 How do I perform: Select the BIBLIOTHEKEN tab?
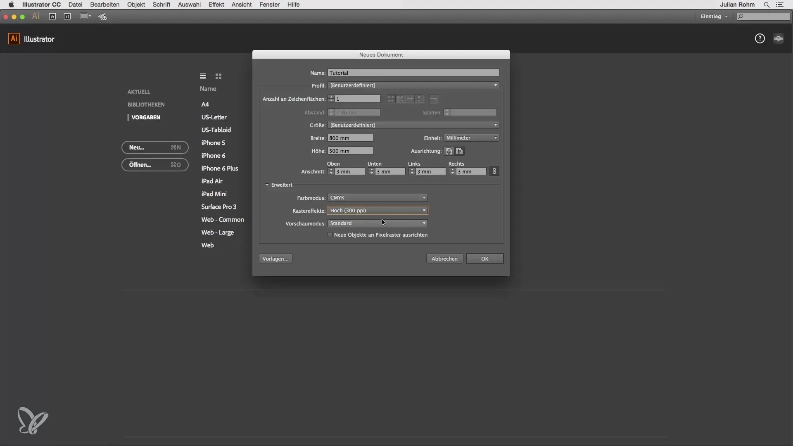(146, 104)
